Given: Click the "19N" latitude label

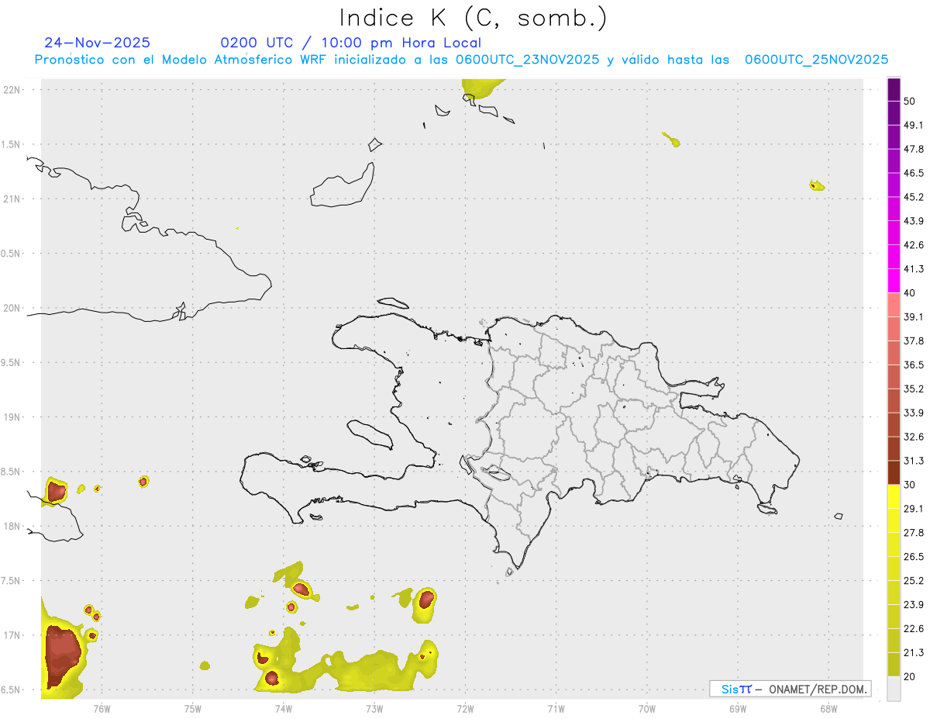Looking at the screenshot, I should point(12,417).
